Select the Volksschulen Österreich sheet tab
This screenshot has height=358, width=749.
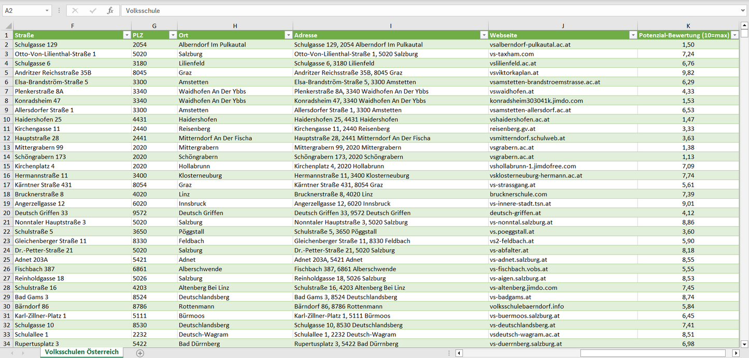point(82,352)
